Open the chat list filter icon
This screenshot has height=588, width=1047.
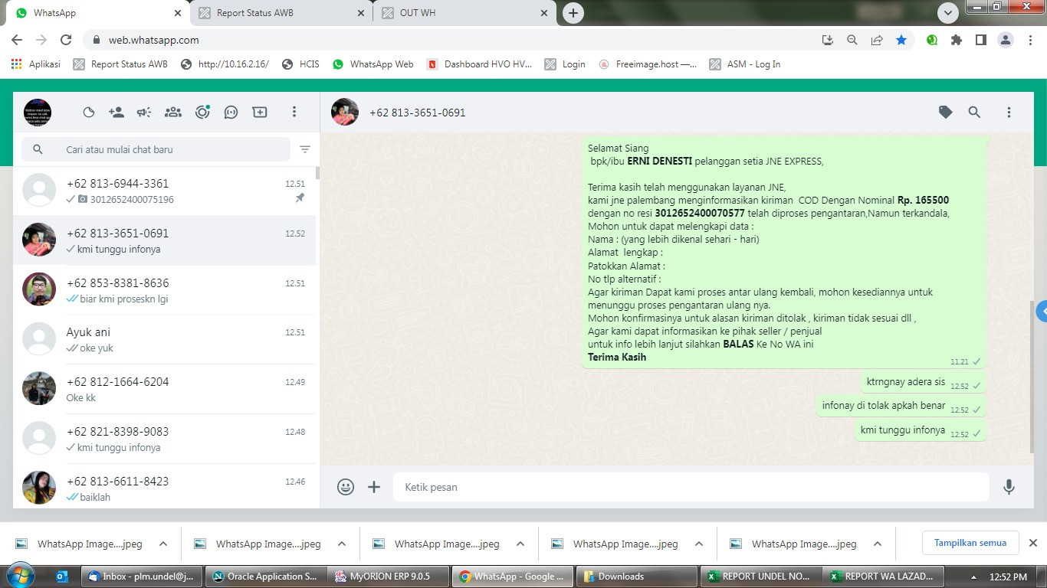[305, 149]
